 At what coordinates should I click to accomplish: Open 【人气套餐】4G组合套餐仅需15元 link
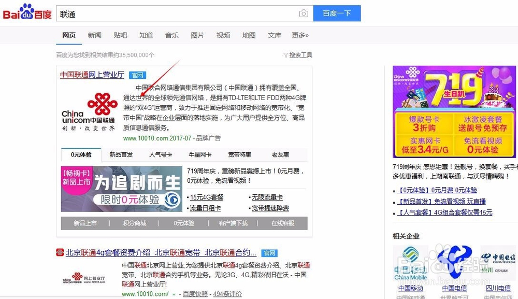click(444, 212)
